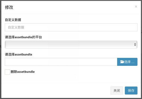The width and height of the screenshot is (142, 99).
Task: Click the blank footer area left of 关闭
Action: pyautogui.click(x=54, y=91)
